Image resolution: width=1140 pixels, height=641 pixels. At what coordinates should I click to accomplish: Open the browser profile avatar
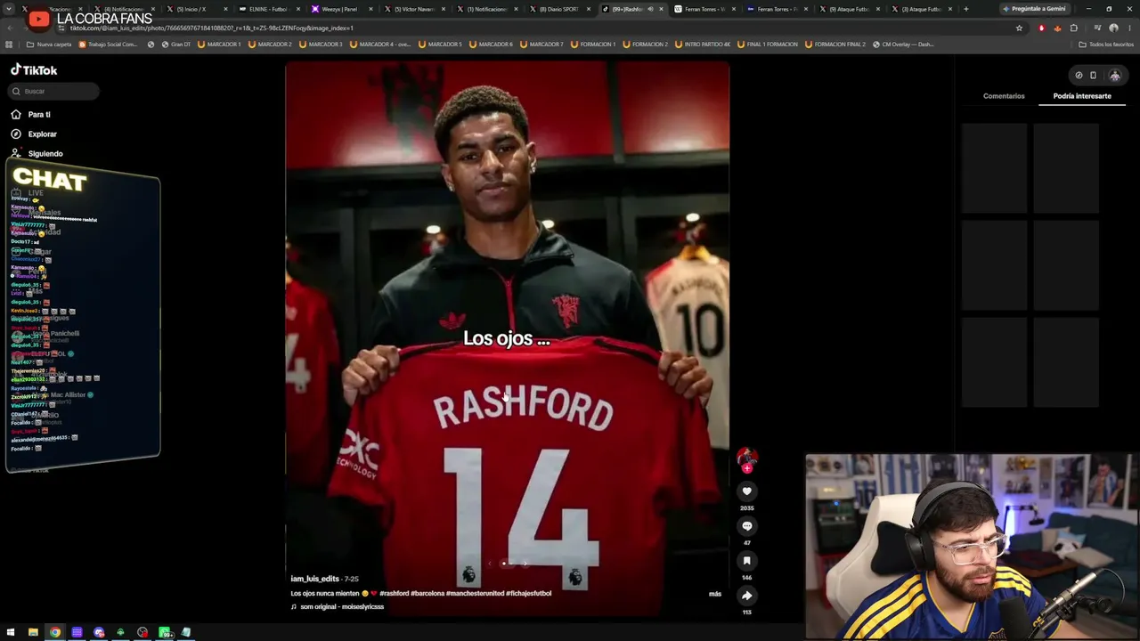click(1113, 28)
